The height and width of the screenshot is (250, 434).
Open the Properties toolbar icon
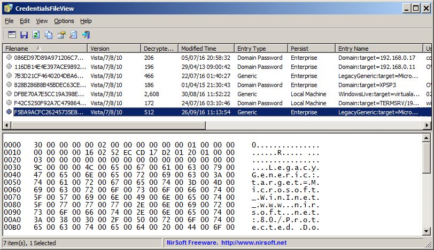[x=61, y=35]
